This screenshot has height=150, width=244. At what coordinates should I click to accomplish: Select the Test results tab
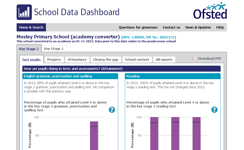point(31,60)
